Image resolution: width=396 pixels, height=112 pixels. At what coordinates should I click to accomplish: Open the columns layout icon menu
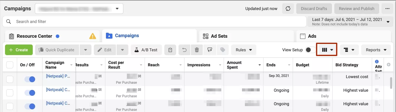click(x=327, y=50)
